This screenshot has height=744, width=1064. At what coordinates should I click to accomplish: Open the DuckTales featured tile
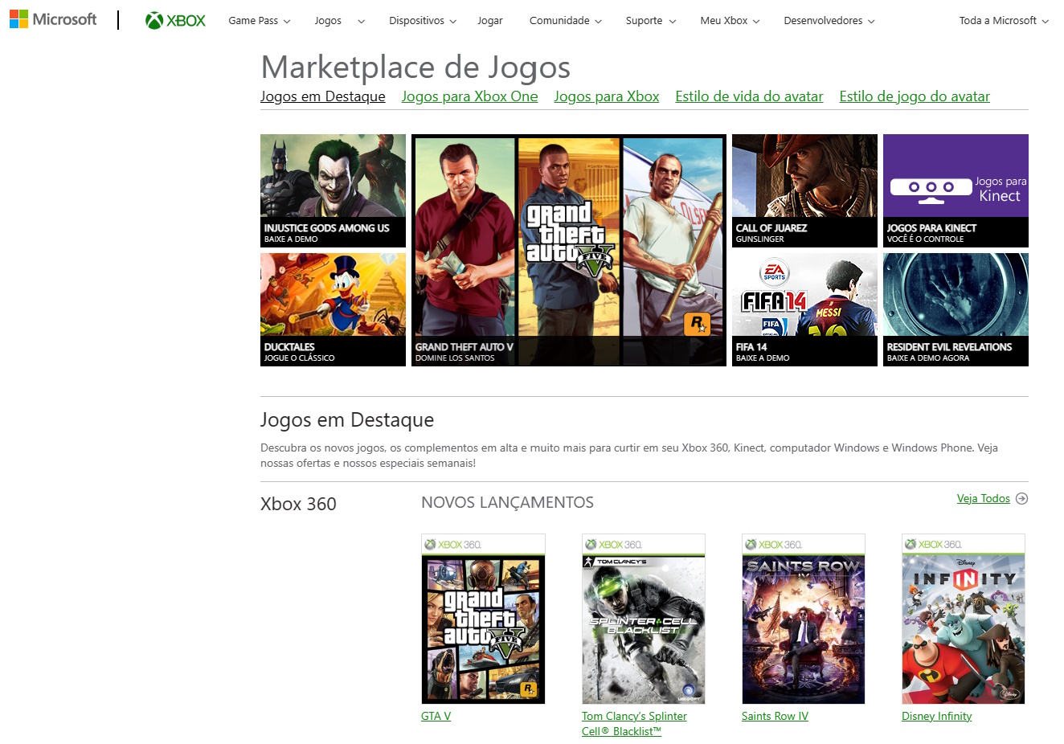tap(333, 309)
